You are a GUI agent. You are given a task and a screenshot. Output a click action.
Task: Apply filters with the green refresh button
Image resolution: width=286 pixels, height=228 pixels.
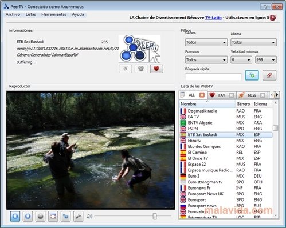(x=252, y=75)
